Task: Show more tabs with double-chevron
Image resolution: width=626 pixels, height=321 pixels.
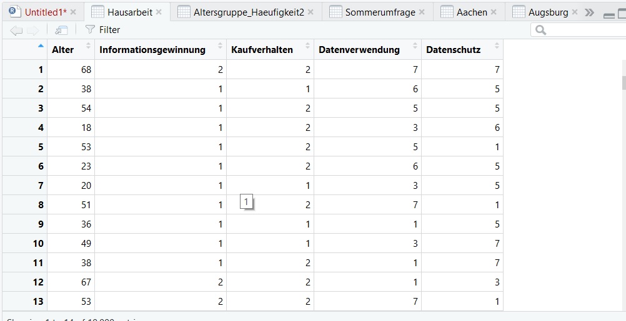Action: [x=589, y=12]
